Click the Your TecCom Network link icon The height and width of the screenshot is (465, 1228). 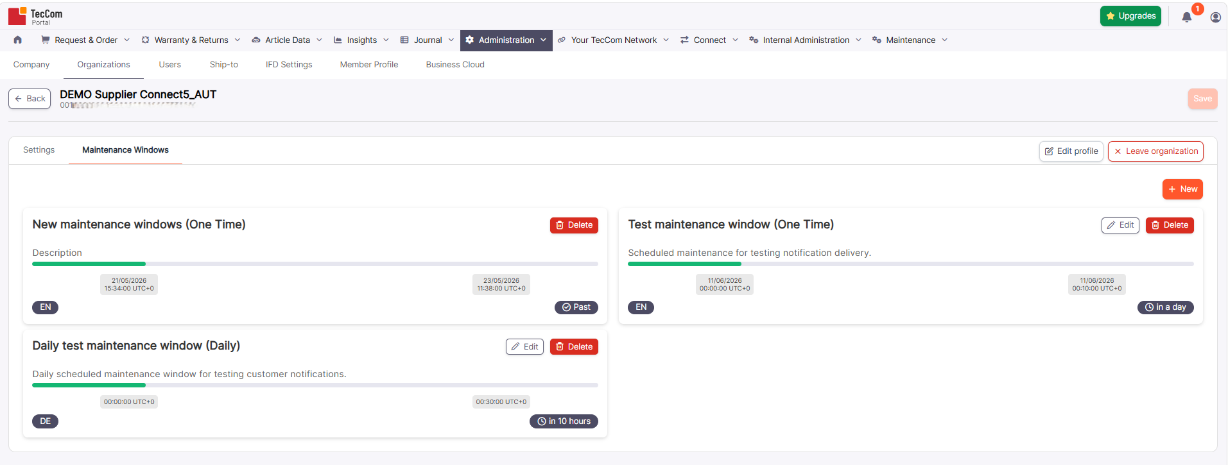tap(562, 40)
